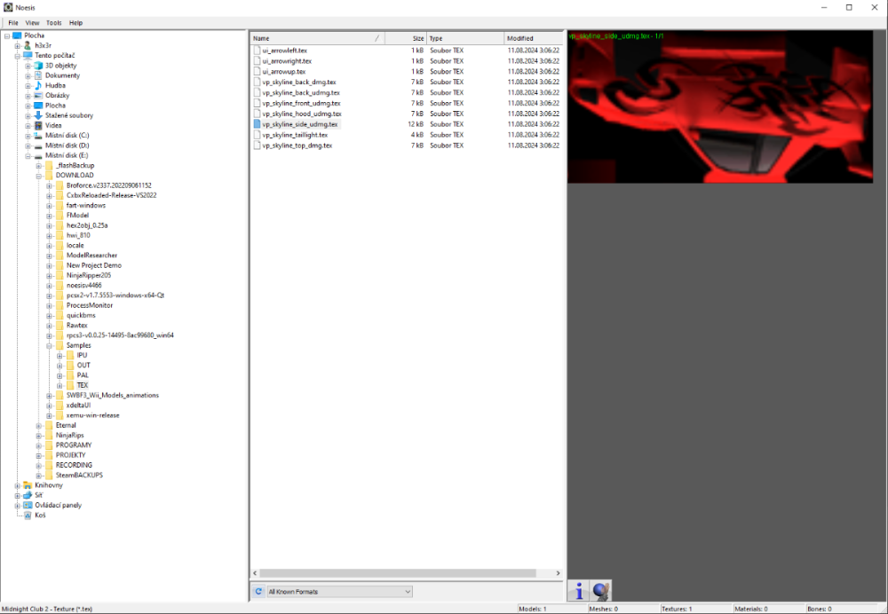Collapse the DOWNLOAD folder tree node

pyautogui.click(x=38, y=176)
